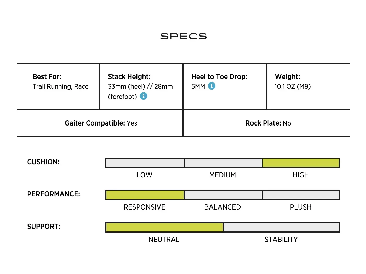Select the highlighted HIGH cushion bar segment

pyautogui.click(x=301, y=163)
